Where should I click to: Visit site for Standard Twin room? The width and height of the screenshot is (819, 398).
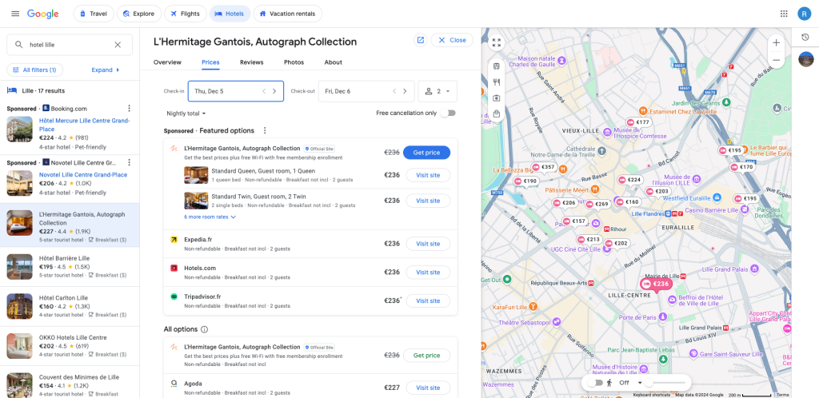[428, 201]
